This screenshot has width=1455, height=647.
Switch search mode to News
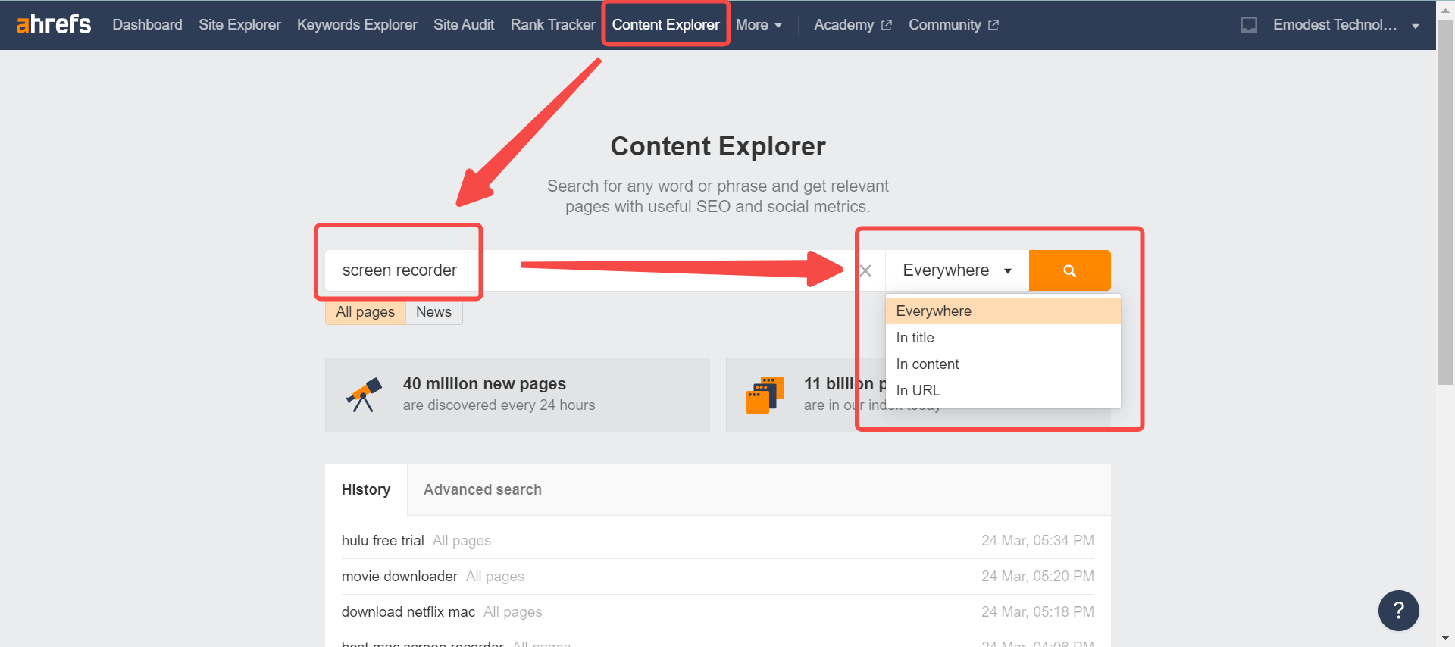click(433, 312)
